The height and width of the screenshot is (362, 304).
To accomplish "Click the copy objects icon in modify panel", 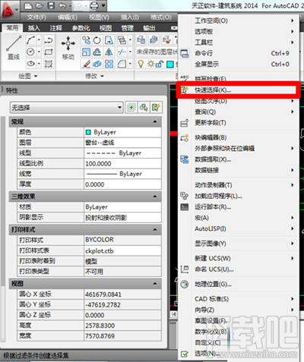I will 86,40.
